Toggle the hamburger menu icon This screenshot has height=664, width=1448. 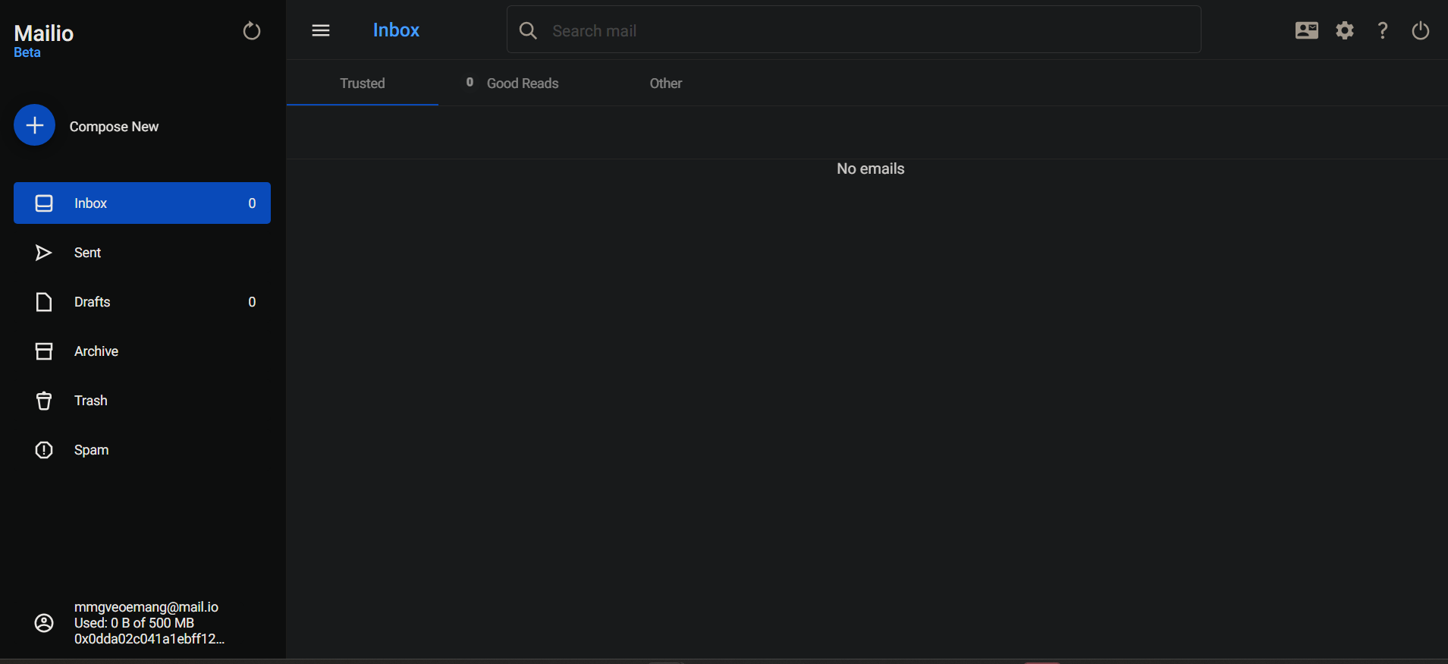[x=321, y=30]
